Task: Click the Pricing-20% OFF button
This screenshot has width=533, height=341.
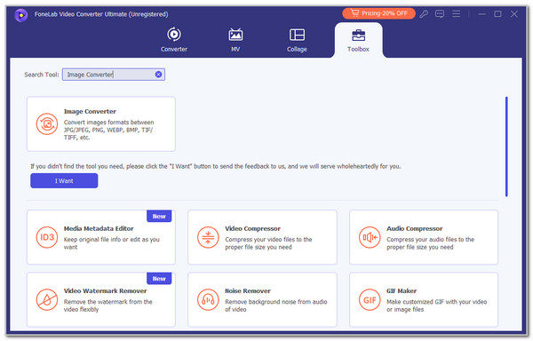Action: (378, 13)
